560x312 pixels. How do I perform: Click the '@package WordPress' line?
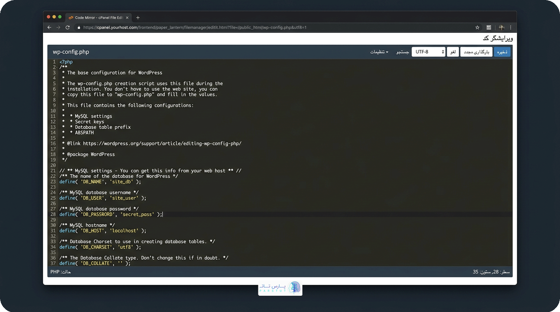tap(91, 154)
